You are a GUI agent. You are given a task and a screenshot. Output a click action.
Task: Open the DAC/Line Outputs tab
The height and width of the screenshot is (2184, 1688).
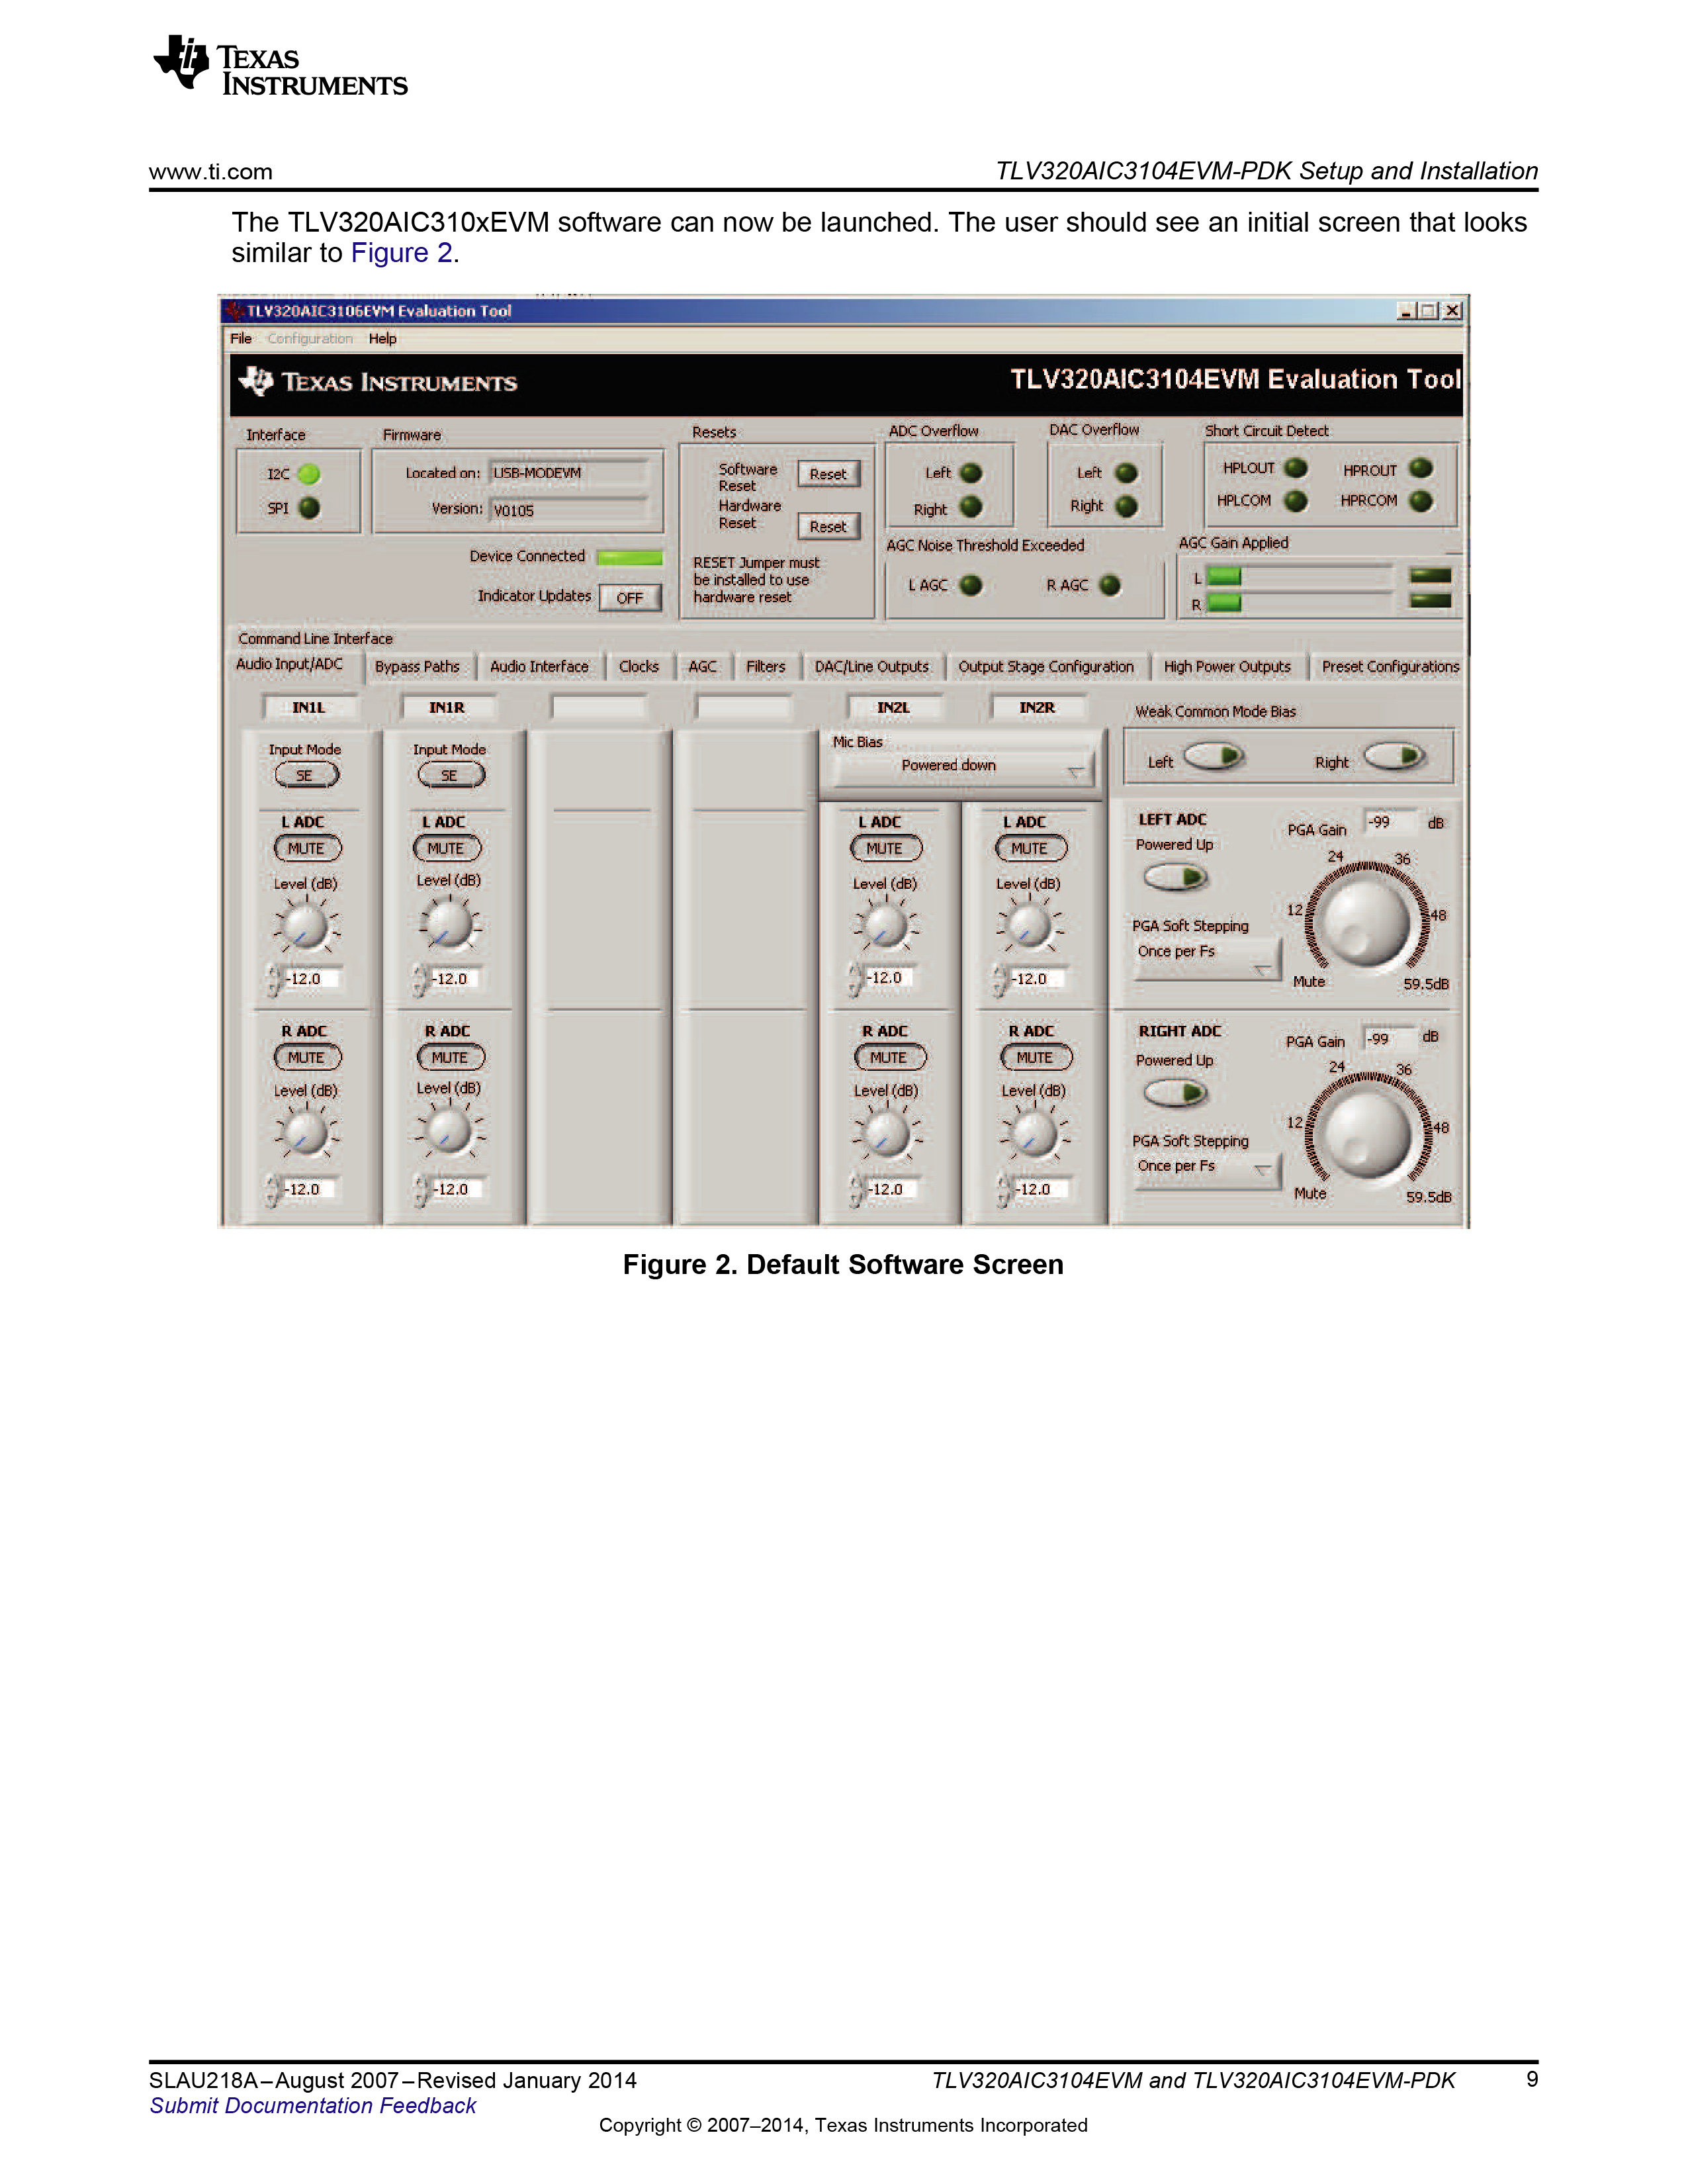pos(872,667)
